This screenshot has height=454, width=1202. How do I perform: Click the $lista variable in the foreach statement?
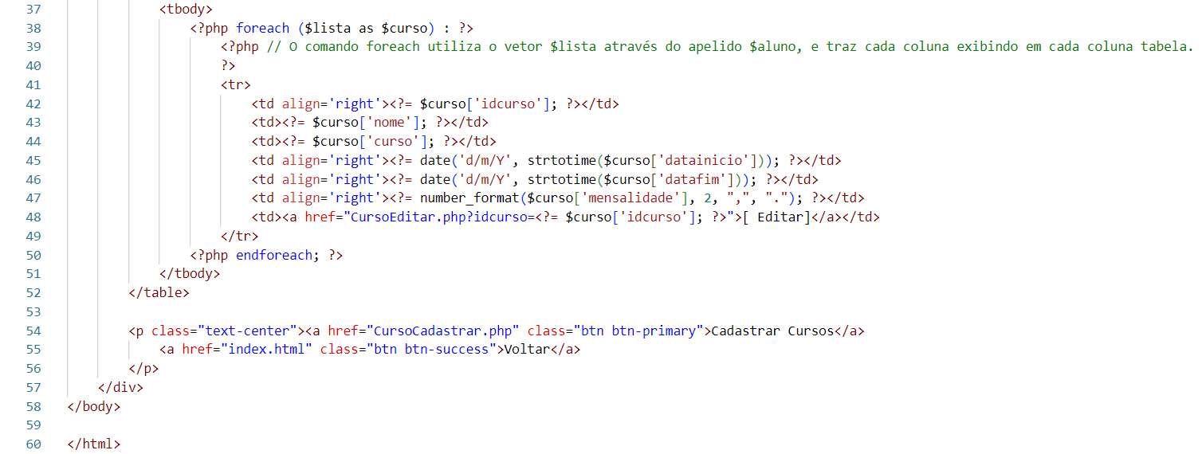328,28
